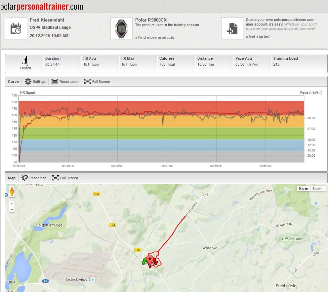Click the Reset zoom rectangle icon
This screenshot has width=328, height=292.
coord(55,82)
